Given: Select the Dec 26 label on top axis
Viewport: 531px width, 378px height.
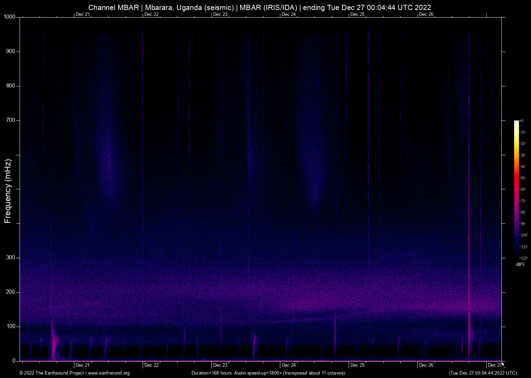Looking at the screenshot, I should point(426,14).
